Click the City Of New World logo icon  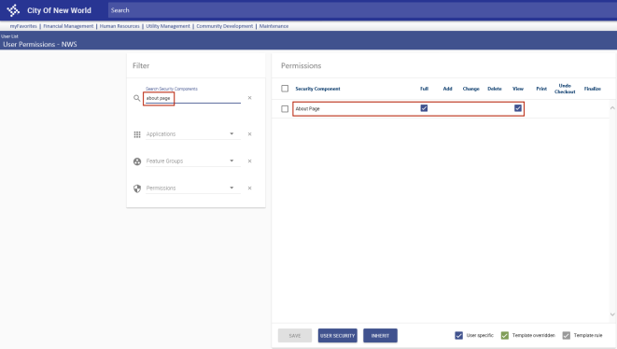(13, 10)
